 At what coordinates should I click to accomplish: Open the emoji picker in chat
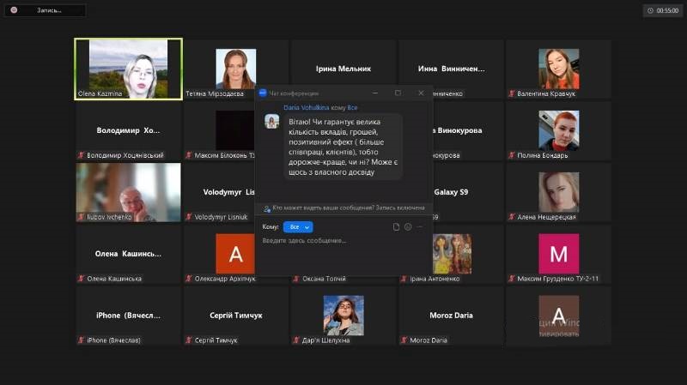[408, 227]
